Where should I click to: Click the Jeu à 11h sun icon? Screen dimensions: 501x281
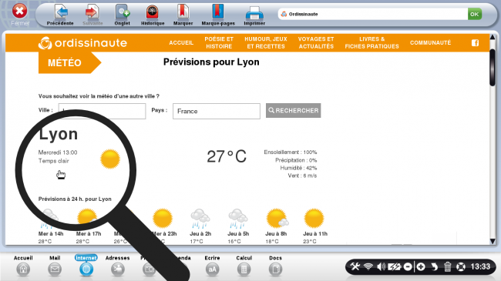point(314,218)
